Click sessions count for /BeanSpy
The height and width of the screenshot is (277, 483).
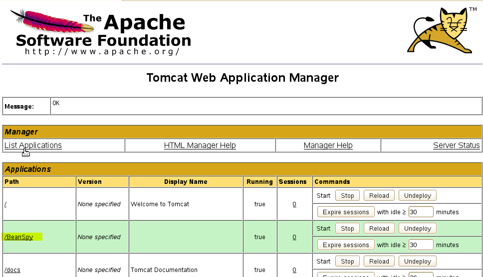pos(294,237)
